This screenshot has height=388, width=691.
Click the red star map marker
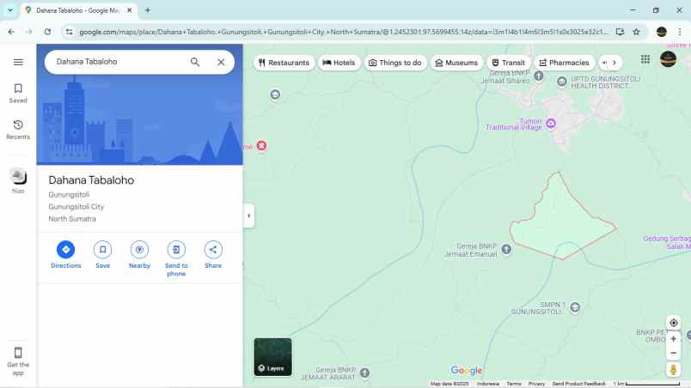coord(261,146)
